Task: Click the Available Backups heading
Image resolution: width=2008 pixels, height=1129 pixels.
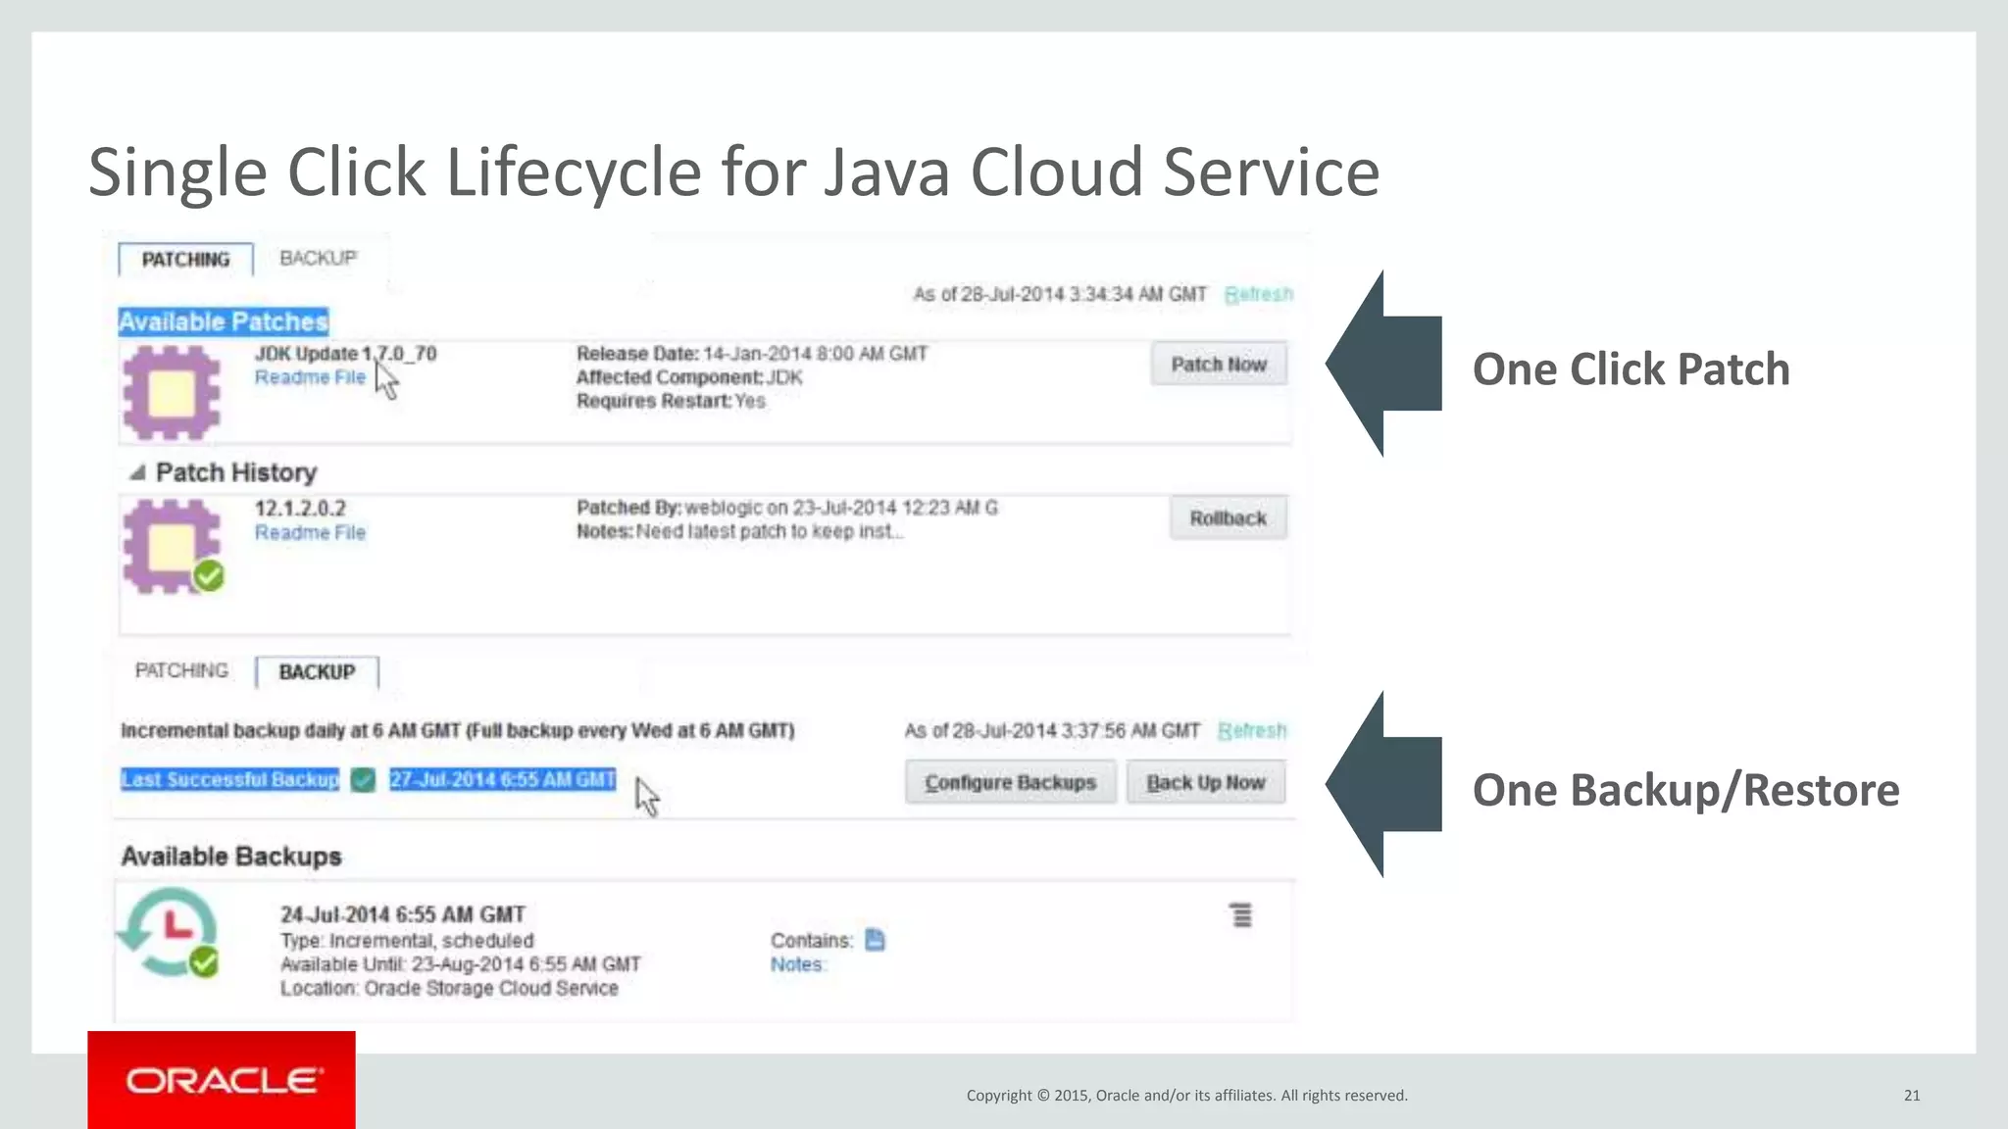Action: (231, 857)
